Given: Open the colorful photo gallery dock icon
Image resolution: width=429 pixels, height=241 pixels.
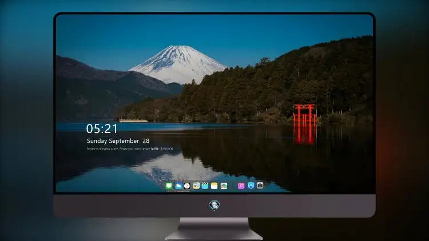Looking at the screenshot, I should click(x=224, y=186).
